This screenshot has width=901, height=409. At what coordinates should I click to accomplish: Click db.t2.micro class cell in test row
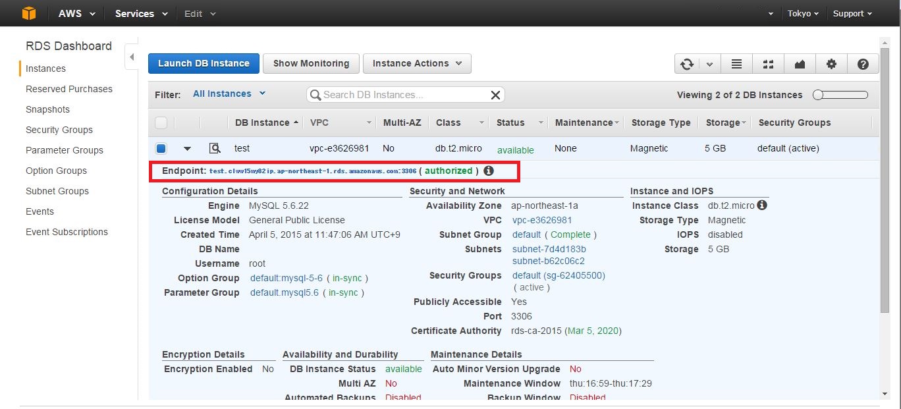coord(458,148)
